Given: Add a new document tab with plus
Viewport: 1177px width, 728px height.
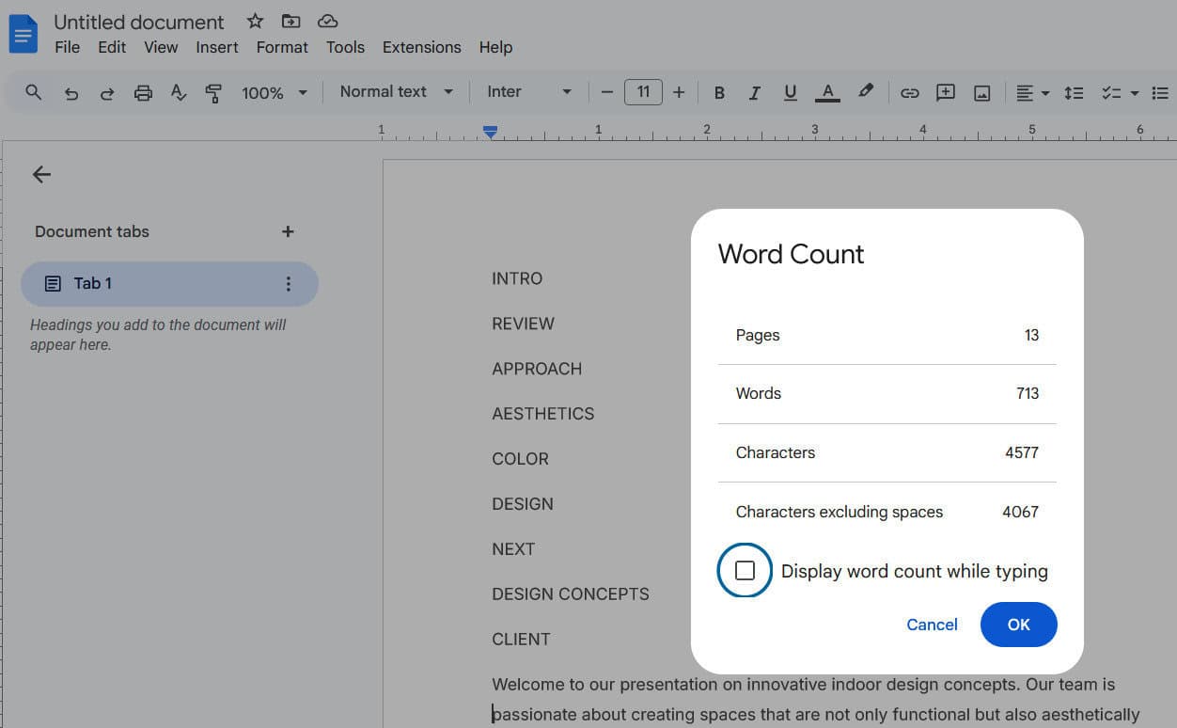Looking at the screenshot, I should 289,231.
